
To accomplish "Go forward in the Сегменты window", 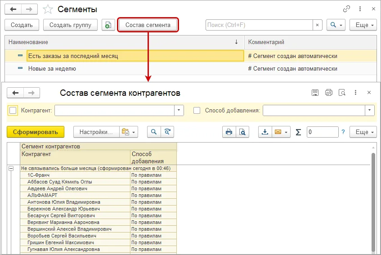I will [x=29, y=9].
